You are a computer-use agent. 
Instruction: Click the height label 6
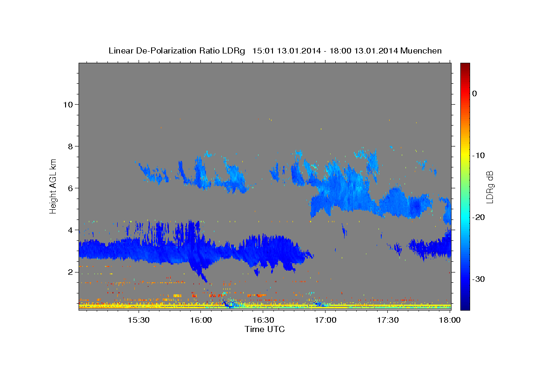click(x=70, y=188)
